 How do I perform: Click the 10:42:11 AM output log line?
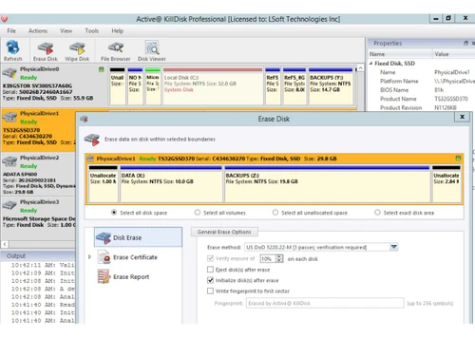pos(43,265)
